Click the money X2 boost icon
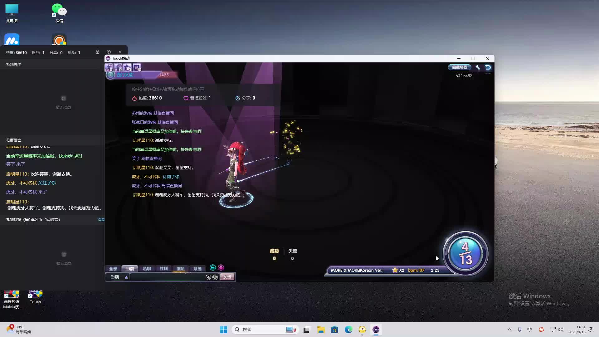Image resolution: width=599 pixels, height=337 pixels. 118,67
